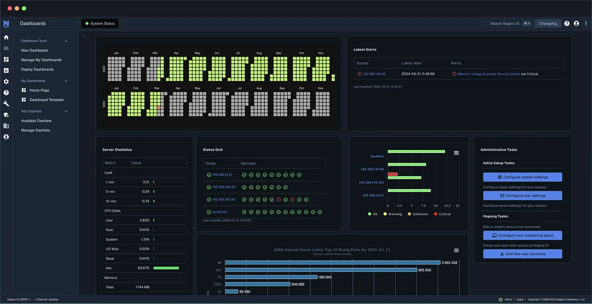This screenshot has width=592, height=304.
Task: Select the Reports bar-chart icon in the sidebar
Action: [5, 70]
